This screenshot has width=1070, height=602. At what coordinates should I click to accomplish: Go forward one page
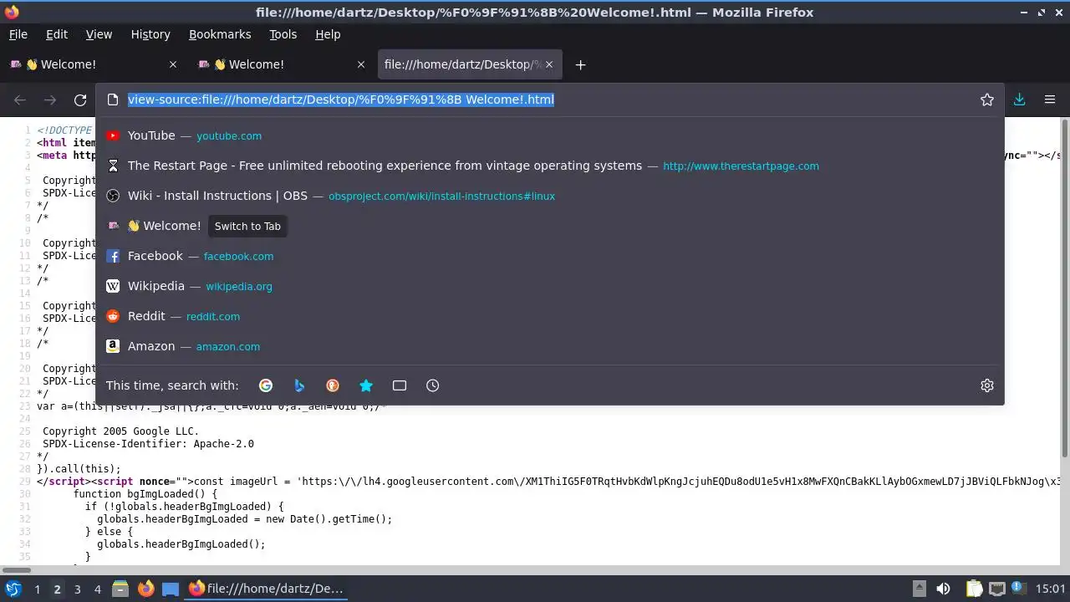(x=50, y=100)
